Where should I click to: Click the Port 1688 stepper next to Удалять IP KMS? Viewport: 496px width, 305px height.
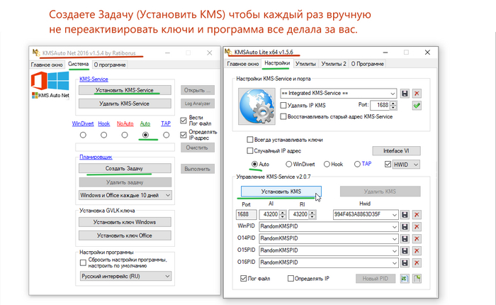(393, 106)
